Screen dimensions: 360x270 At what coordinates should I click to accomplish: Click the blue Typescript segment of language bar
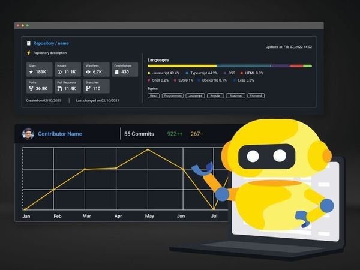pos(244,66)
